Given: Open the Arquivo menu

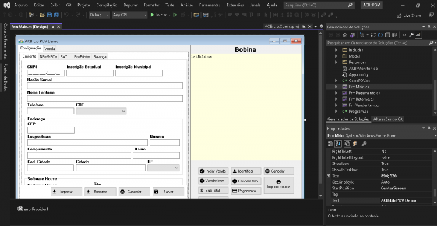Looking at the screenshot, I should click(x=21, y=5).
